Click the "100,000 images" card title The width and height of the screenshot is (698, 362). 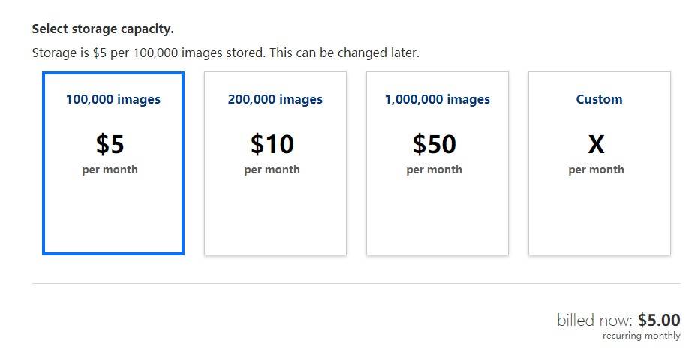113,99
